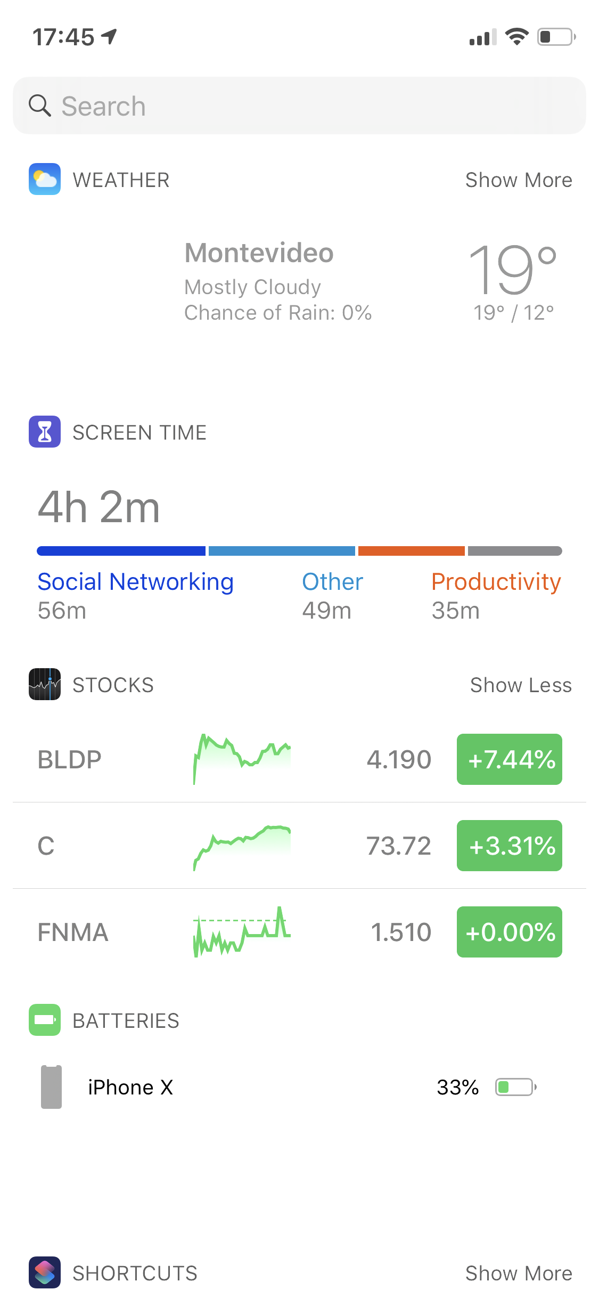
Task: Tap the iPhone X device icon
Action: point(52,1087)
